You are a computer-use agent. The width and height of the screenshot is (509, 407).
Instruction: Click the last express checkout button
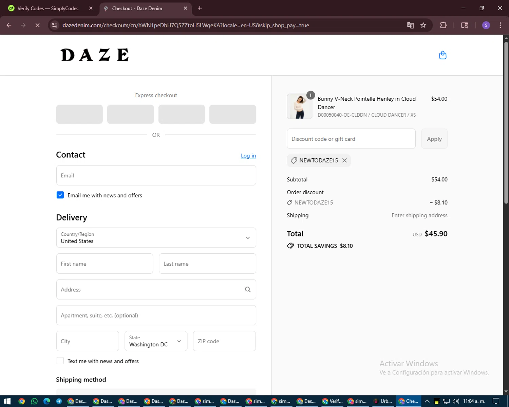(x=233, y=114)
